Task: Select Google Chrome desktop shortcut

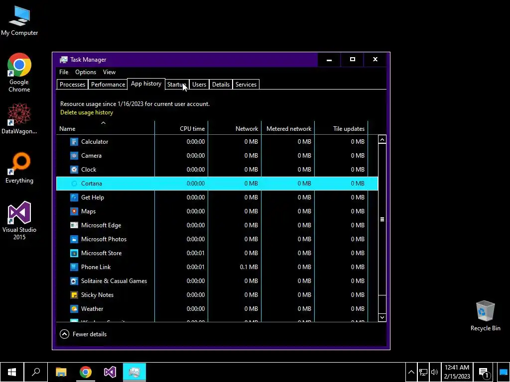Action: 19,73
